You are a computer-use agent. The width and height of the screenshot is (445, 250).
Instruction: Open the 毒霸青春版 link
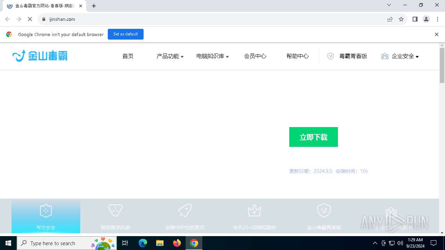pyautogui.click(x=353, y=56)
